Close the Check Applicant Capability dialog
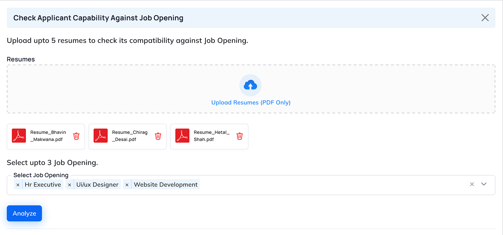This screenshot has height=235, width=503. pos(485,18)
